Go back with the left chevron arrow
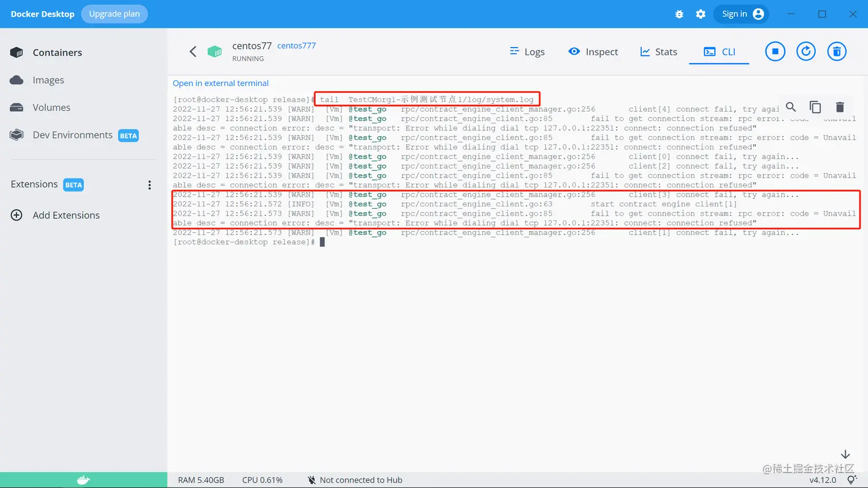The width and height of the screenshot is (868, 488). point(193,52)
